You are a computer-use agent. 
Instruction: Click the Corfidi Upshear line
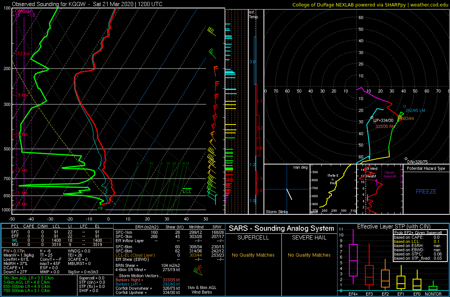point(148,293)
